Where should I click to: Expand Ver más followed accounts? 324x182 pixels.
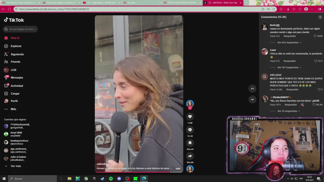(x=16, y=166)
